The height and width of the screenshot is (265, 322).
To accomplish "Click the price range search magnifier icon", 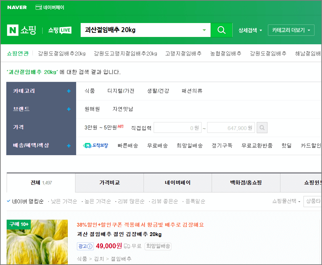I will pyautogui.click(x=262, y=128).
